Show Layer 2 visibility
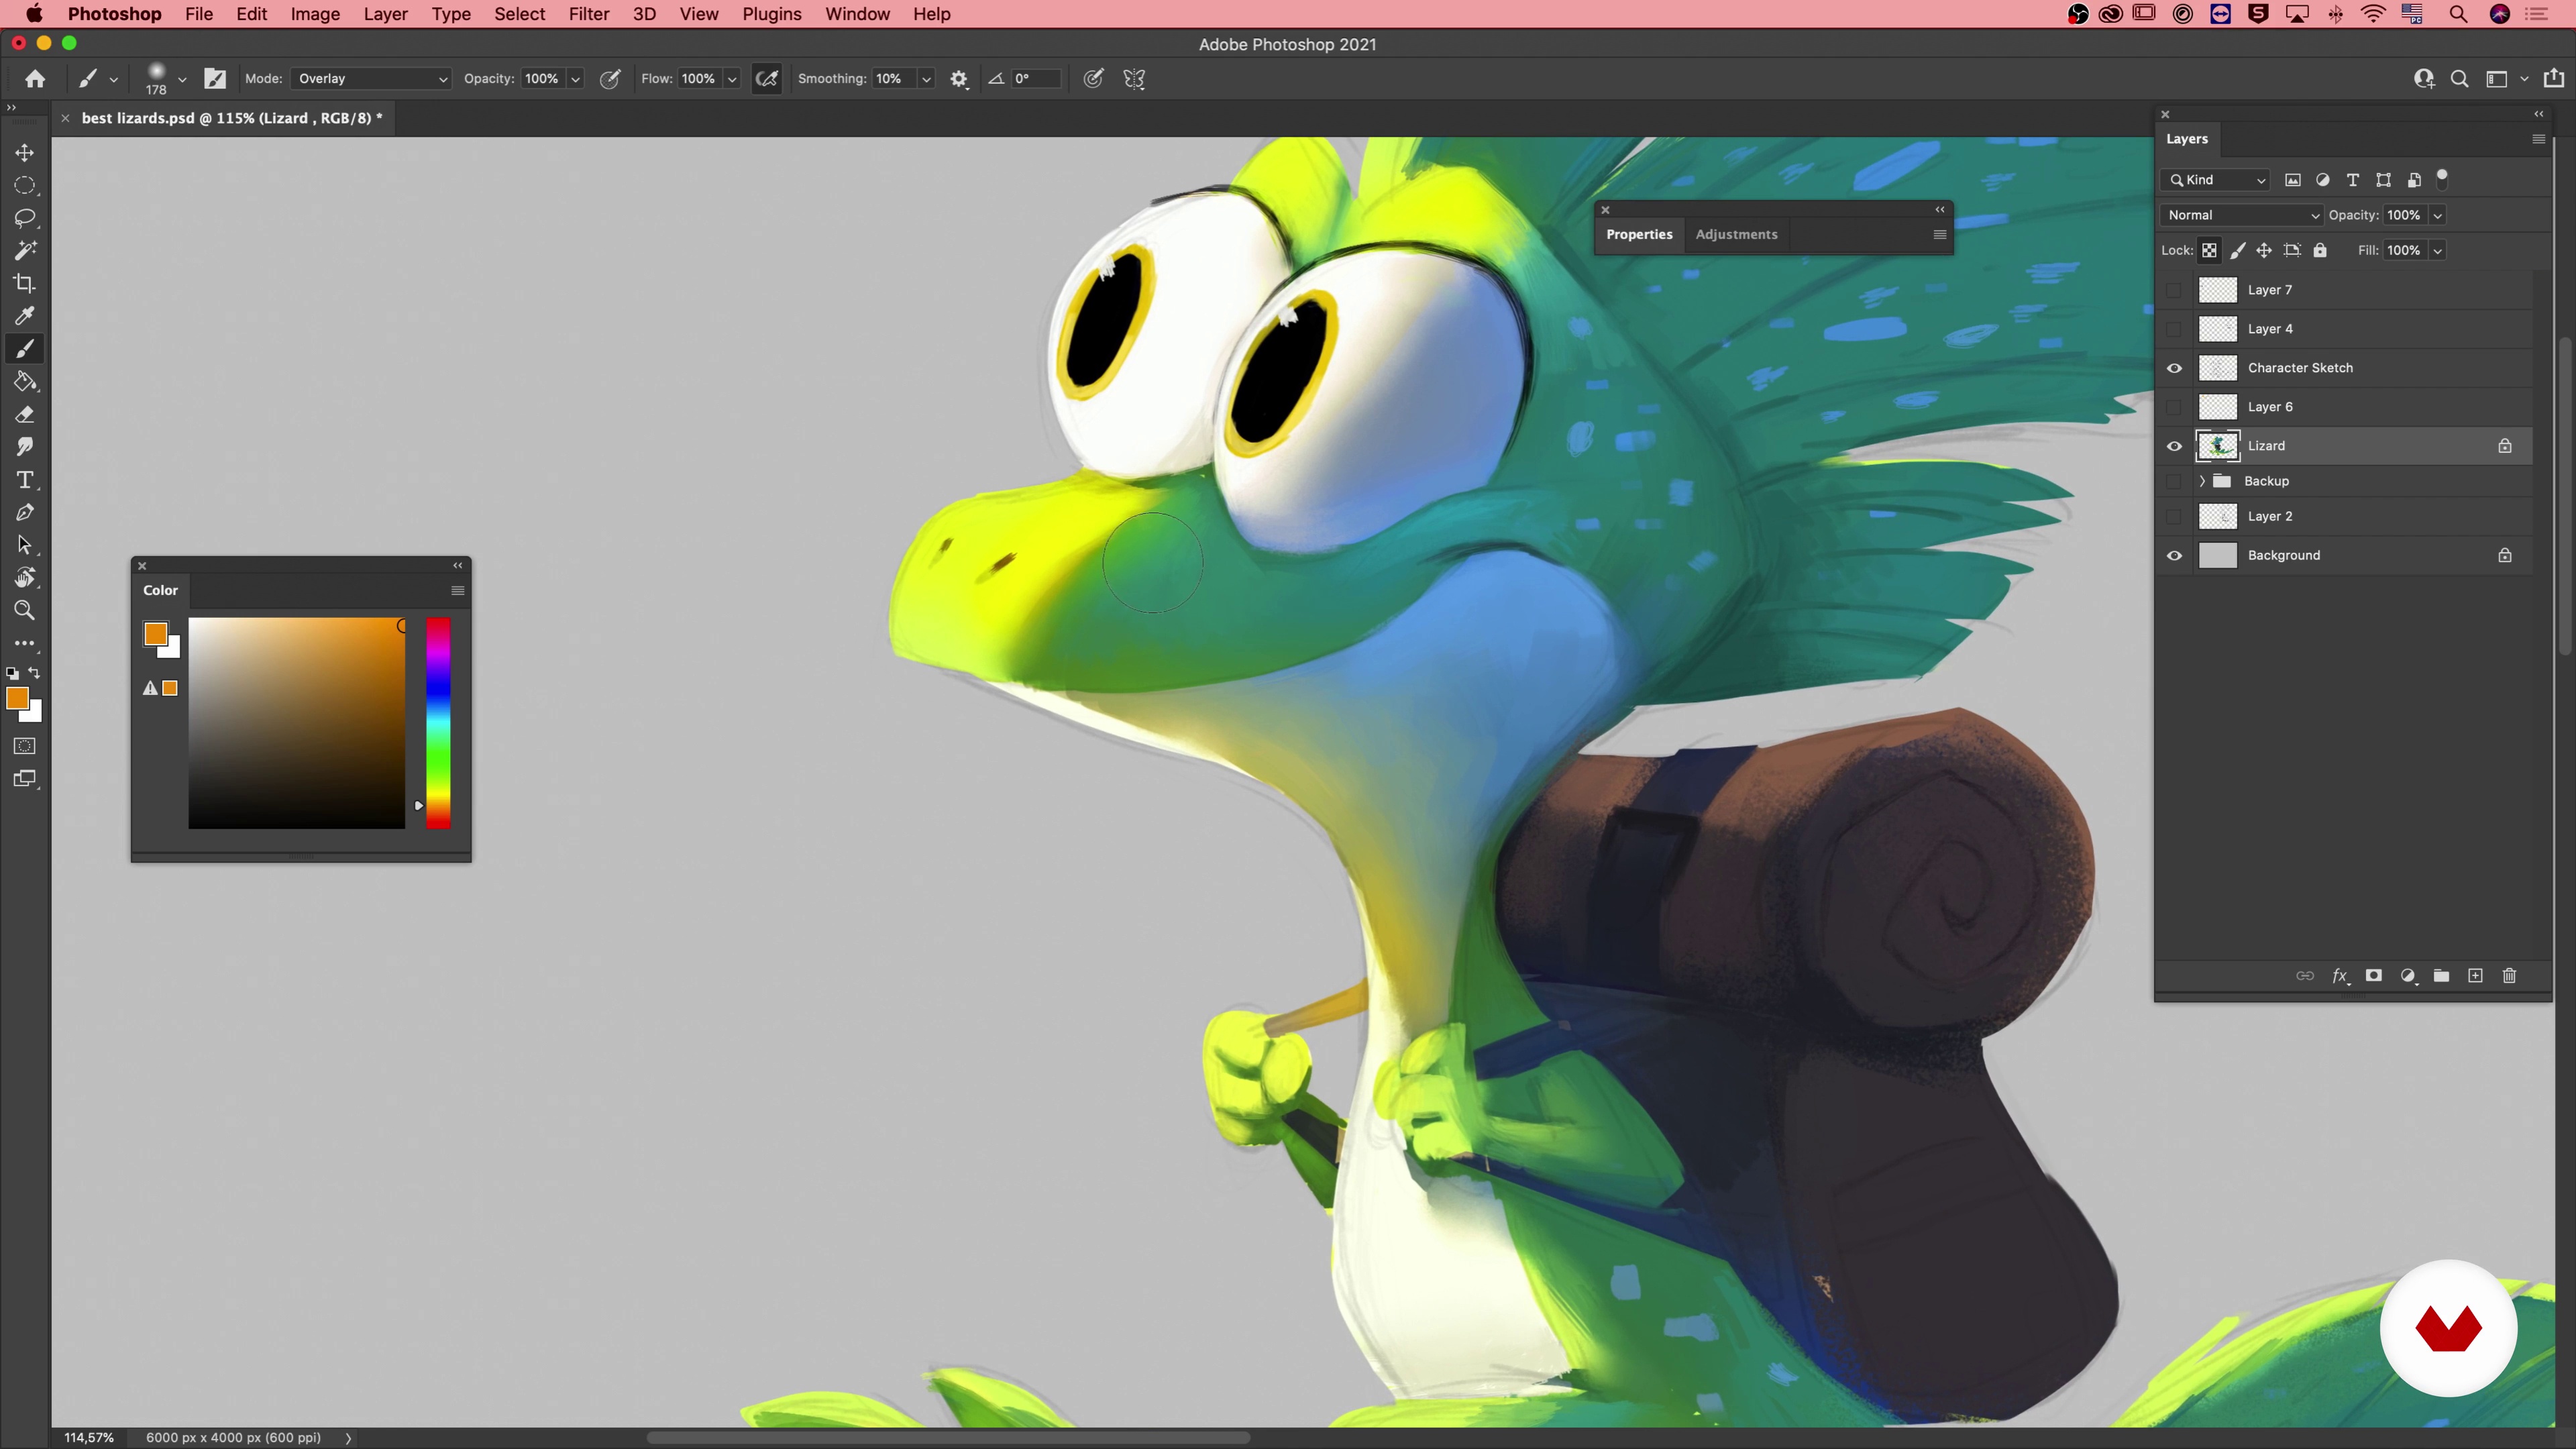The height and width of the screenshot is (1449, 2576). coord(2174,516)
